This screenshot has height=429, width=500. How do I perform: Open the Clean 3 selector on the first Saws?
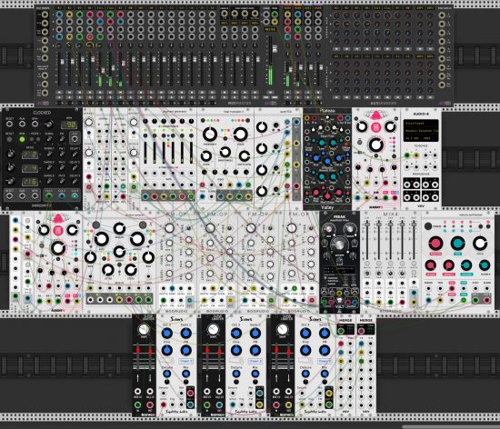185,361
